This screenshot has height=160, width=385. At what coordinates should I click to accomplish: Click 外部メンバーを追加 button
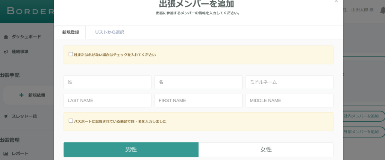click(x=364, y=132)
